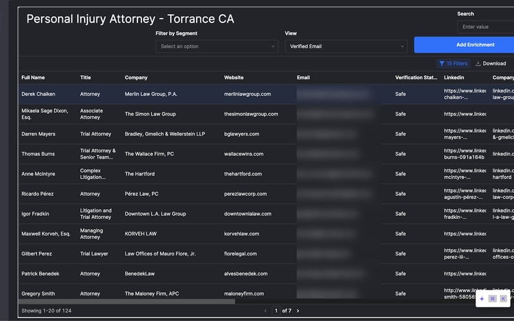Click the Download tray icon
The height and width of the screenshot is (321, 514).
coord(478,64)
